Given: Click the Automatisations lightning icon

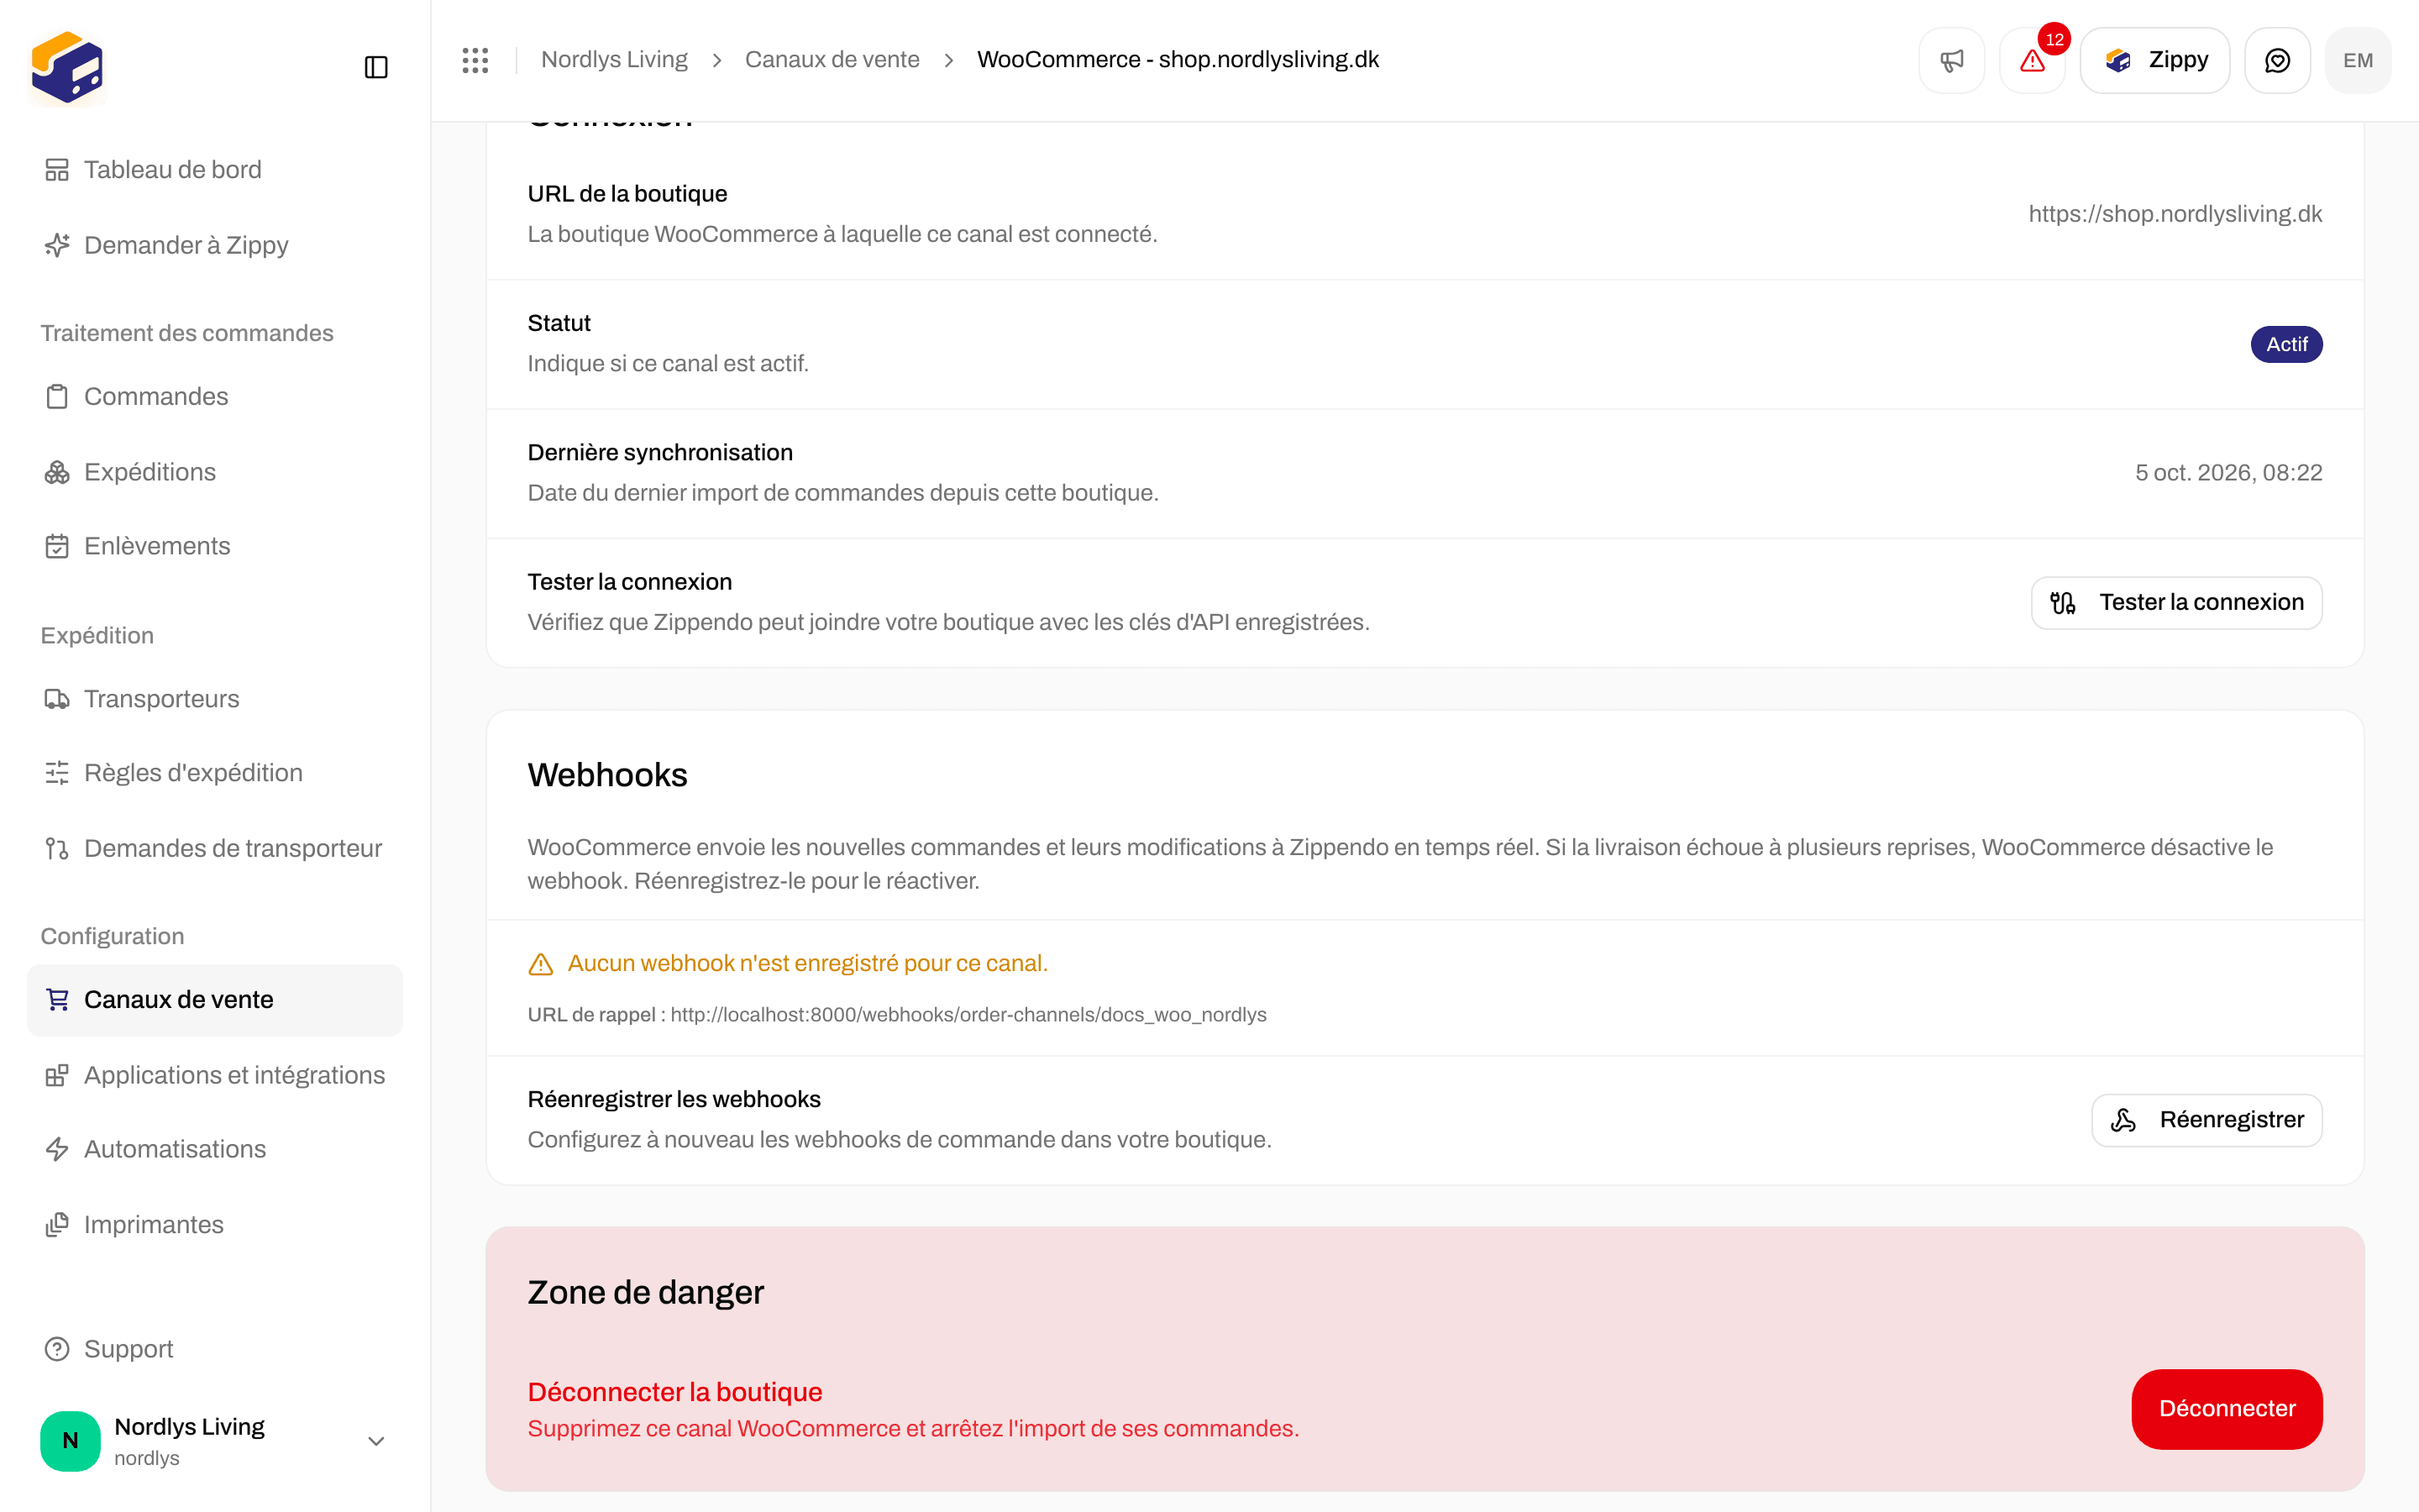Looking at the screenshot, I should (x=57, y=1149).
